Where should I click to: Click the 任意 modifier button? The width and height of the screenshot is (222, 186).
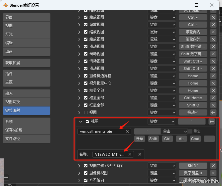click(x=140, y=139)
